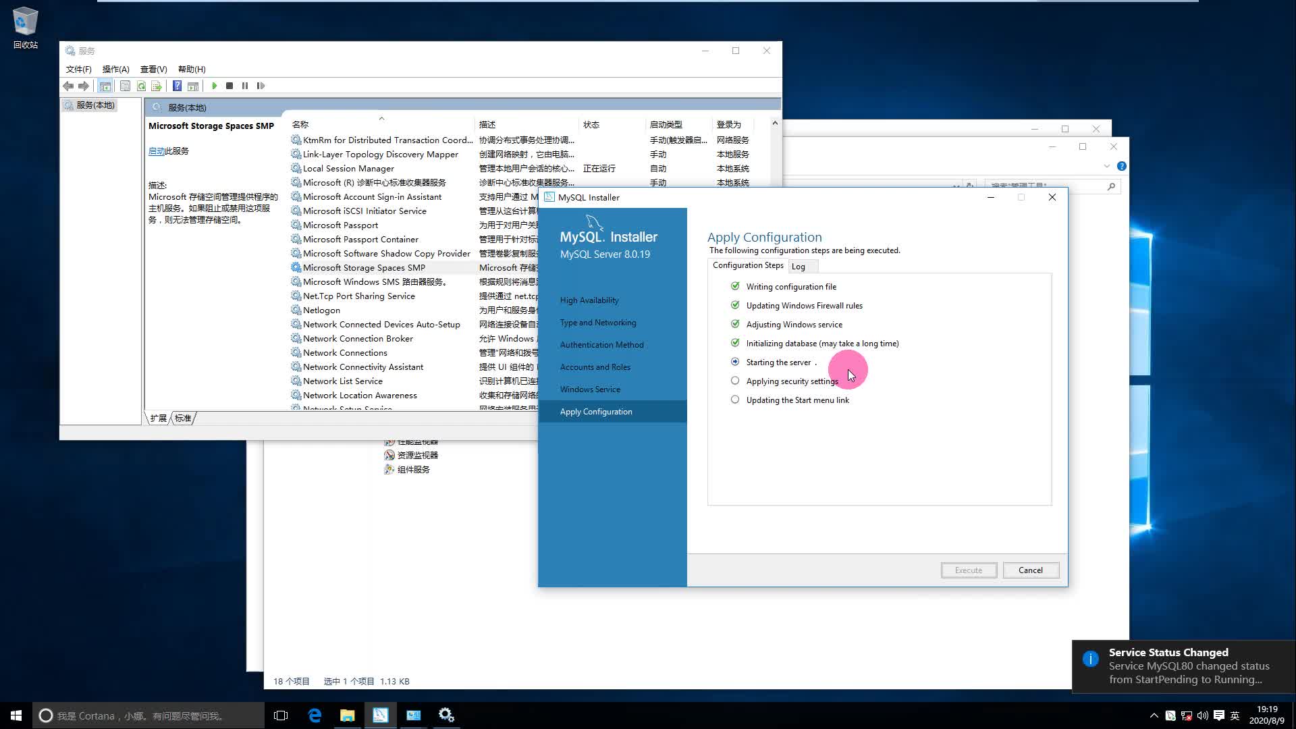Open the 操作(A) menu
This screenshot has width=1296, height=729.
[115, 69]
